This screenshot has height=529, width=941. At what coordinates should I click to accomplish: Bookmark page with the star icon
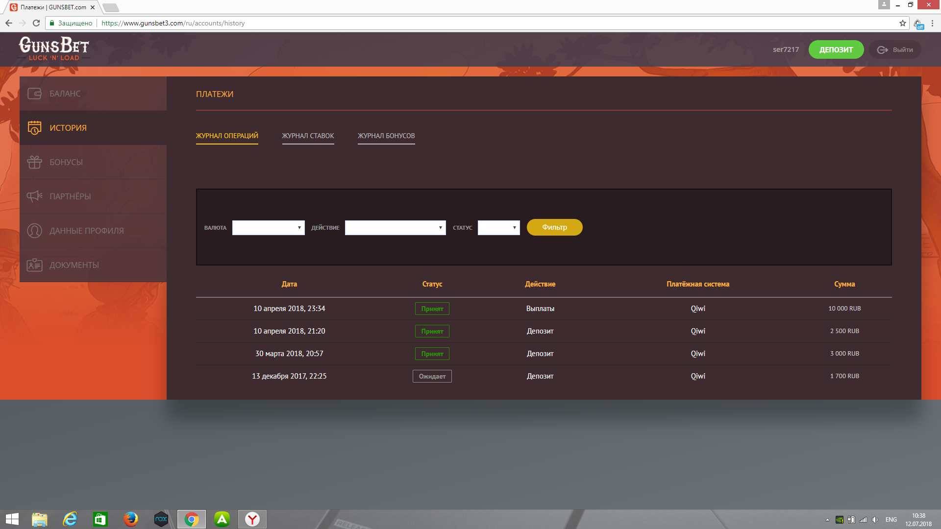coord(902,23)
